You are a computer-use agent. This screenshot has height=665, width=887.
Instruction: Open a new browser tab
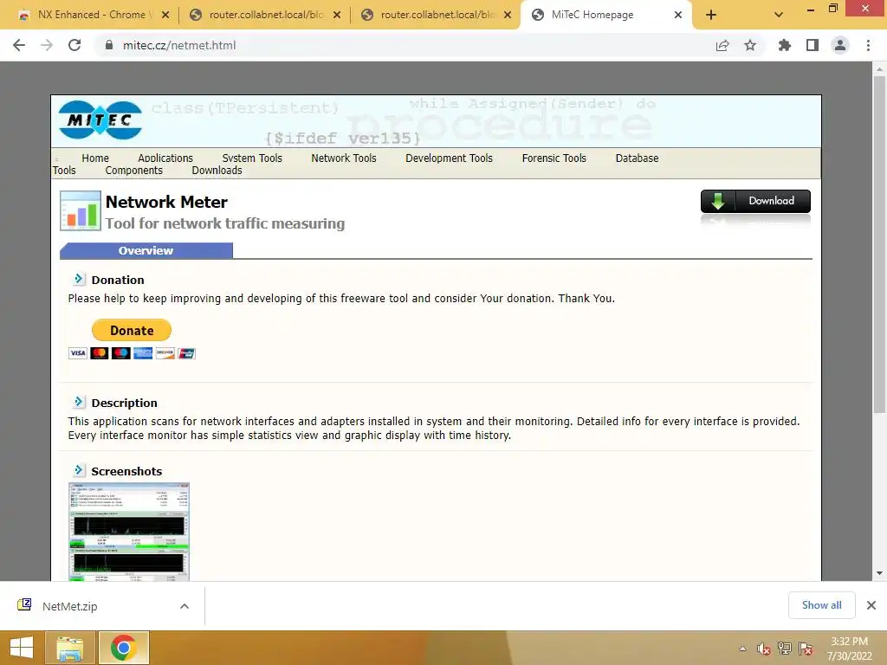[711, 15]
